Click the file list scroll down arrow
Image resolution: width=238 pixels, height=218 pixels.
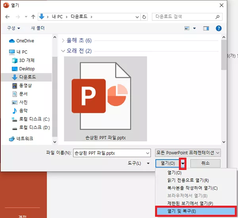click(224, 142)
